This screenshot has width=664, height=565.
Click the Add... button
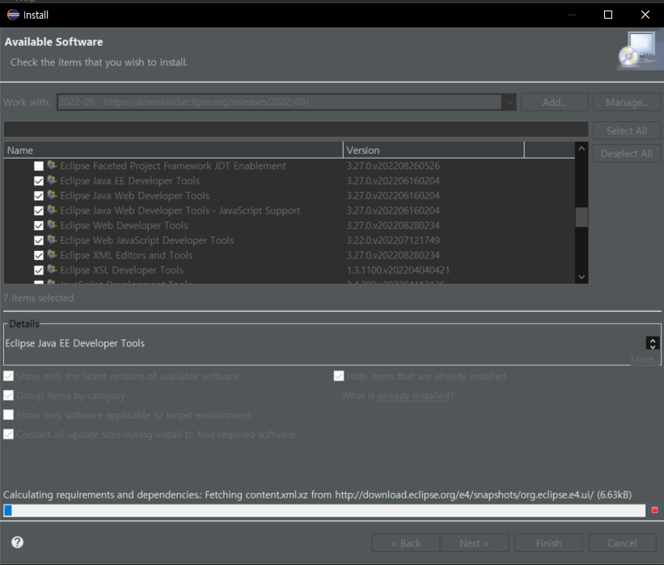point(554,102)
